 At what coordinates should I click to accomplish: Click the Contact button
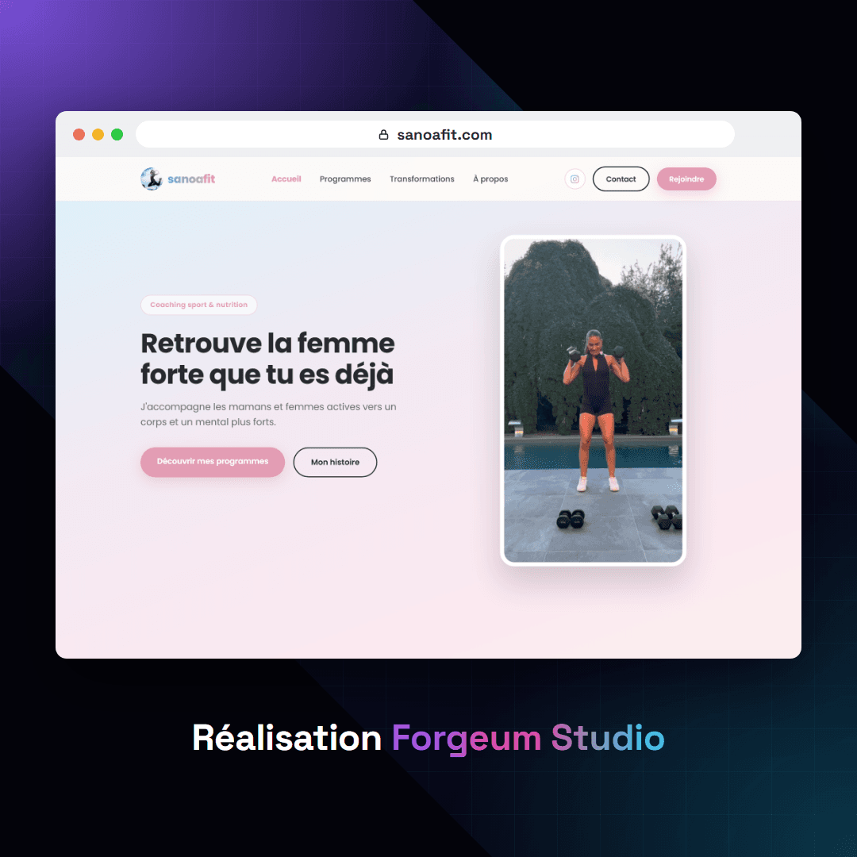pos(621,179)
